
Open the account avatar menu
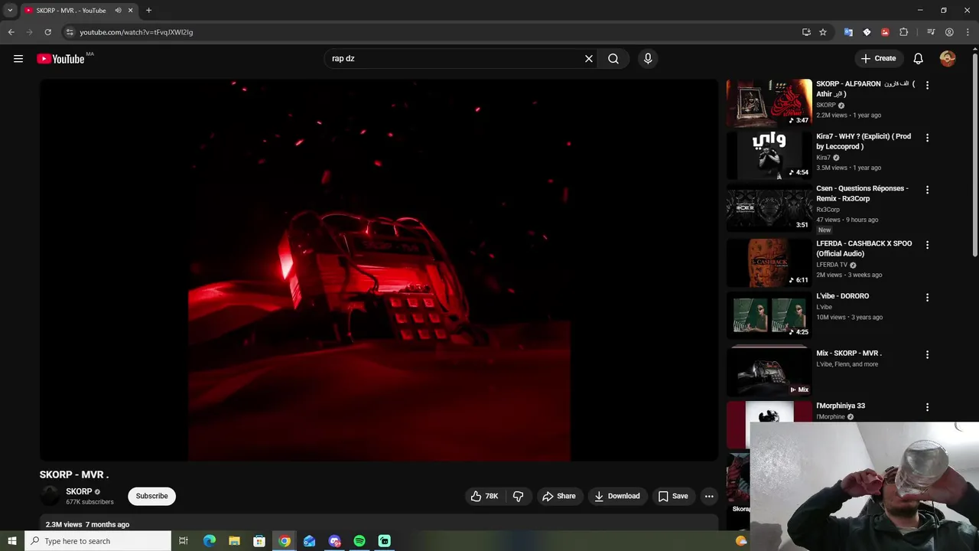(x=948, y=59)
